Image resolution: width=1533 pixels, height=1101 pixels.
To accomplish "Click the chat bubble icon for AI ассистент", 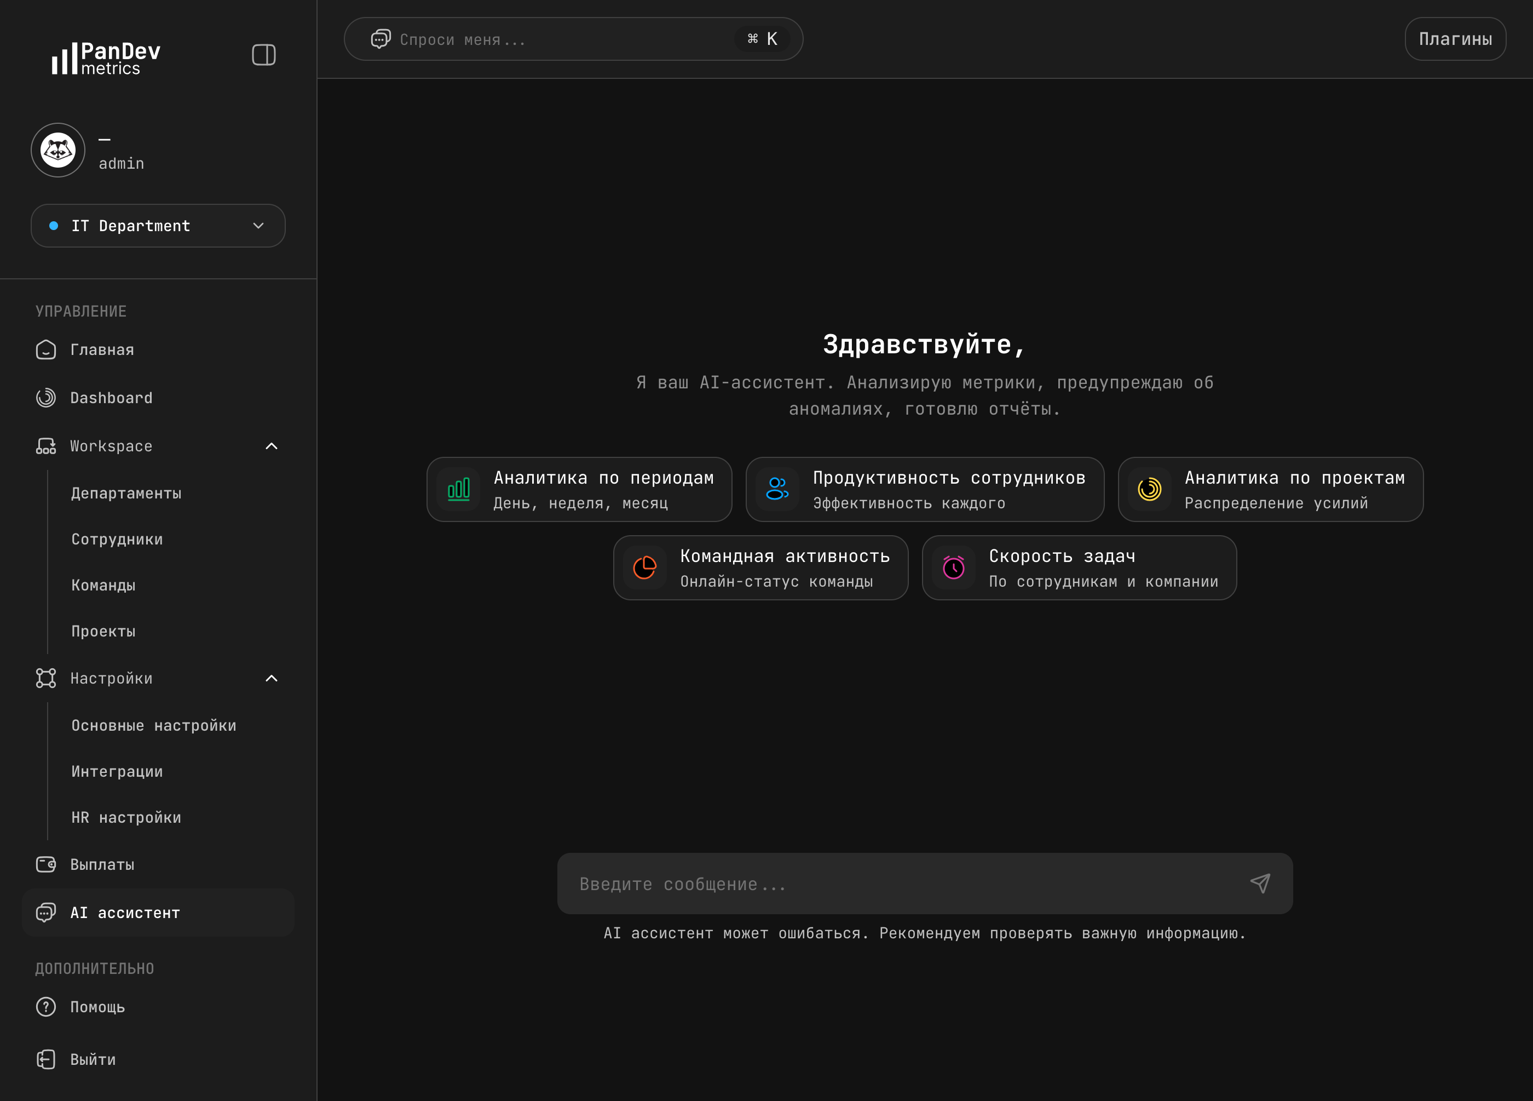I will click(45, 913).
